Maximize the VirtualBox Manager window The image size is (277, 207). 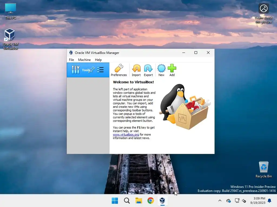[196, 53]
